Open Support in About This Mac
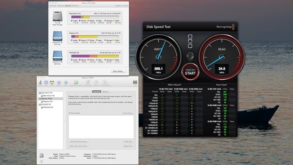Image resolution: width=293 pixels, height=165 pixels. [118, 5]
